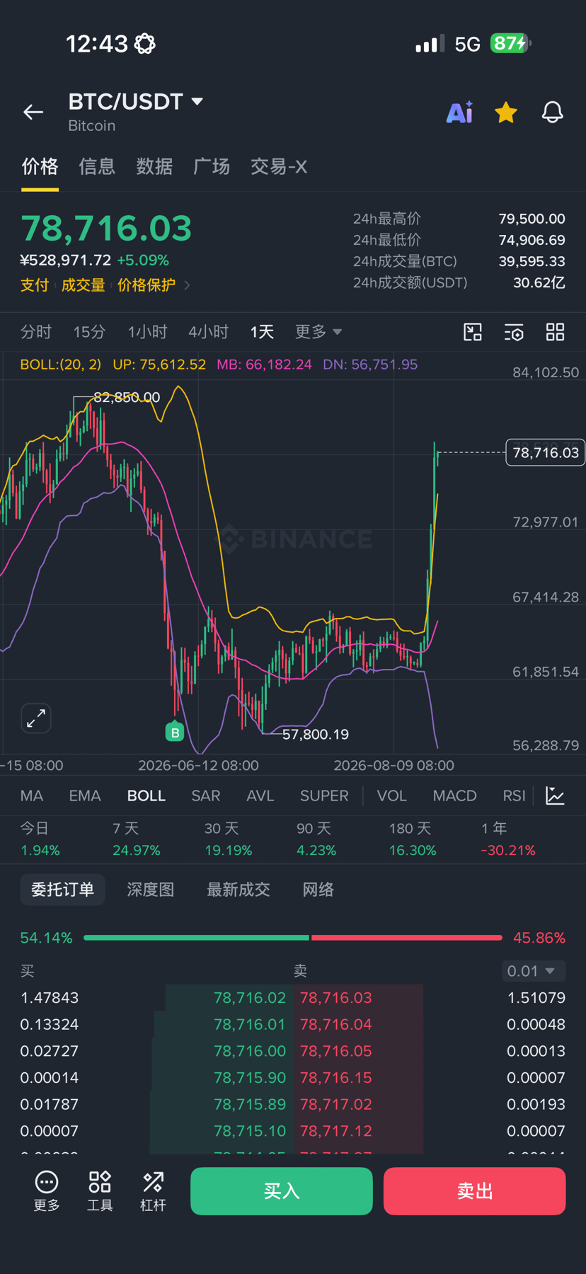Tap the 78,716.03 current price label
The height and width of the screenshot is (1274, 586).
point(545,452)
